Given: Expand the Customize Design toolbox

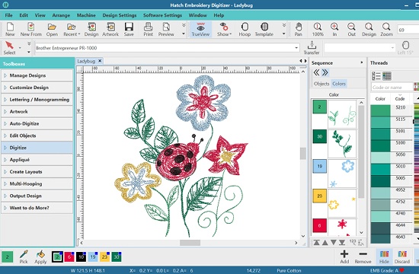Looking at the screenshot, I should (37, 88).
